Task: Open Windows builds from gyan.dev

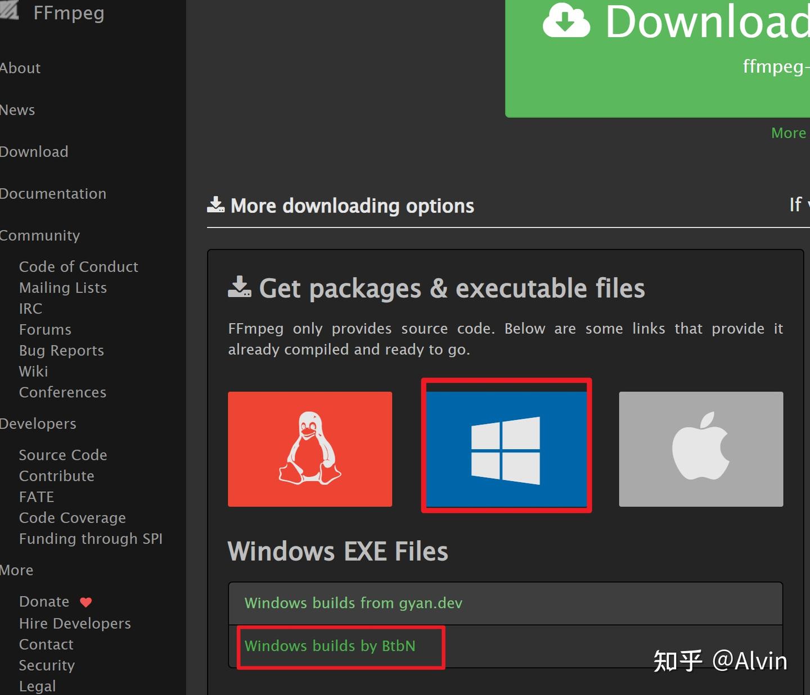Action: (x=353, y=603)
